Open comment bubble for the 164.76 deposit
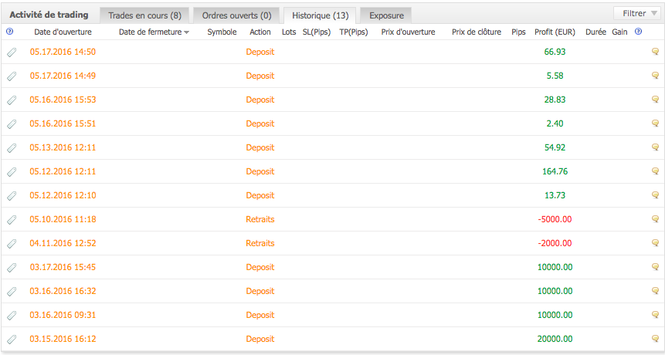 (655, 172)
